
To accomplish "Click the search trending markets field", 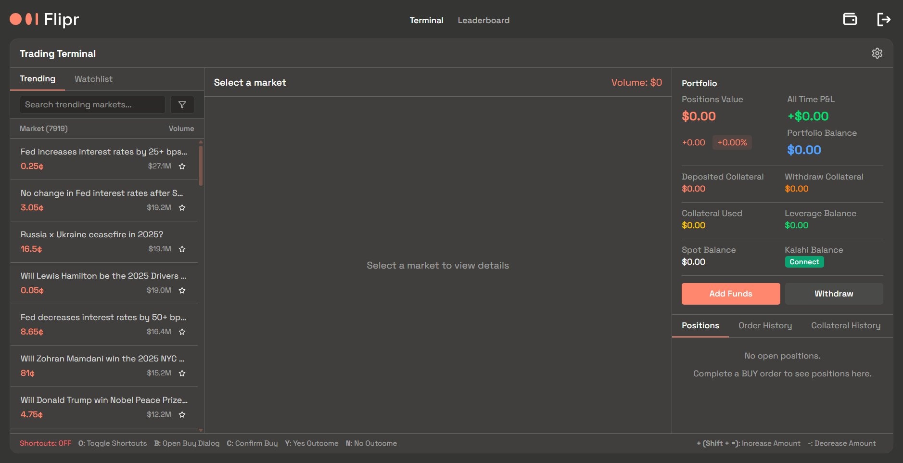I will coord(91,104).
